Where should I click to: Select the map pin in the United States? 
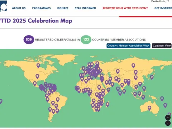37,76
